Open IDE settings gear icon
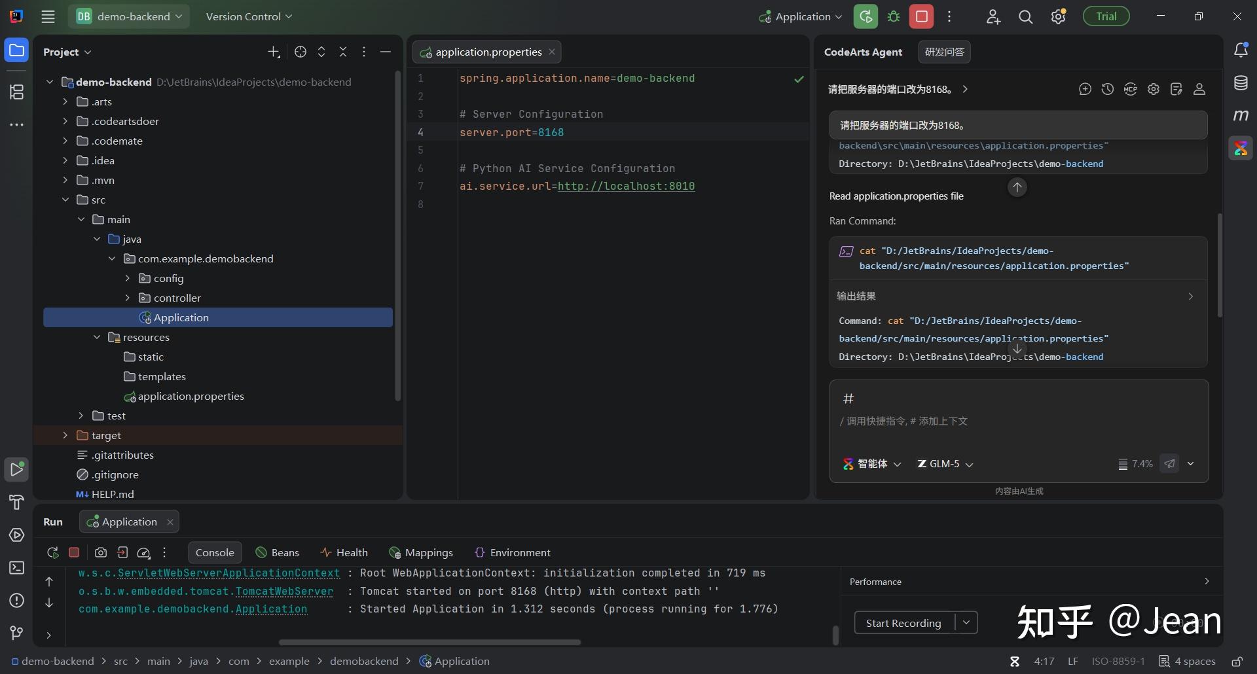The width and height of the screenshot is (1257, 674). tap(1059, 17)
